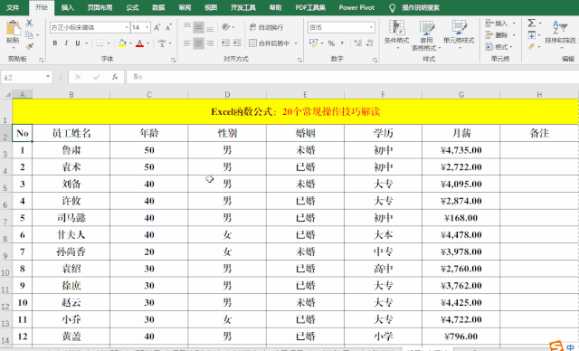This screenshot has height=351, width=579.
Task: Toggle bottom vertical alignment
Action: click(210, 27)
